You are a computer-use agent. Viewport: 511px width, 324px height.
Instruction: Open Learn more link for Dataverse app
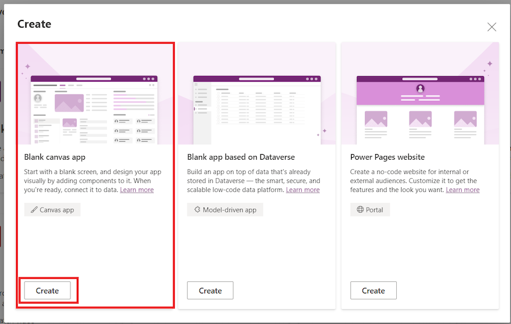click(x=303, y=190)
